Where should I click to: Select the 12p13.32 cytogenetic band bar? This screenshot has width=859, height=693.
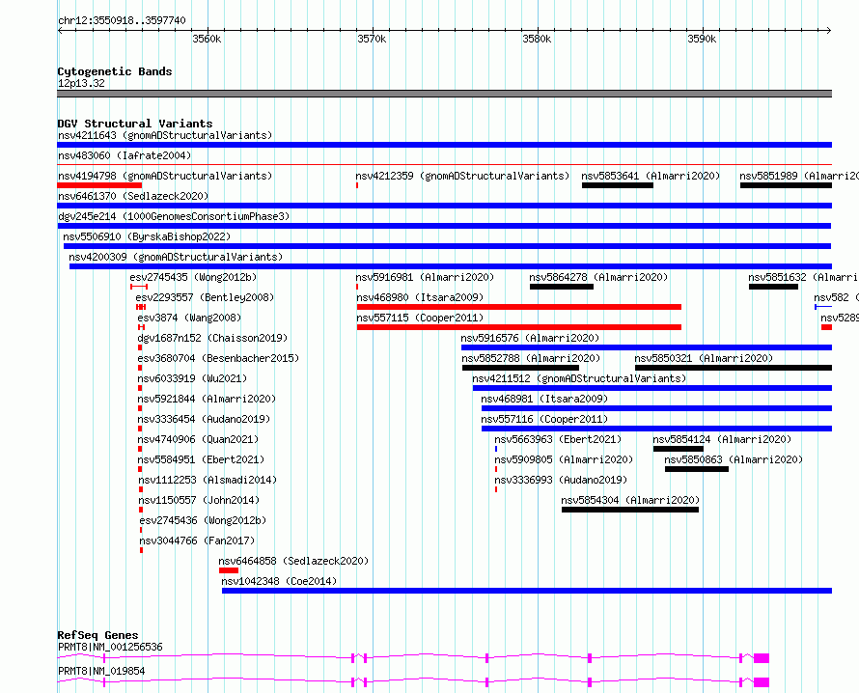(444, 94)
